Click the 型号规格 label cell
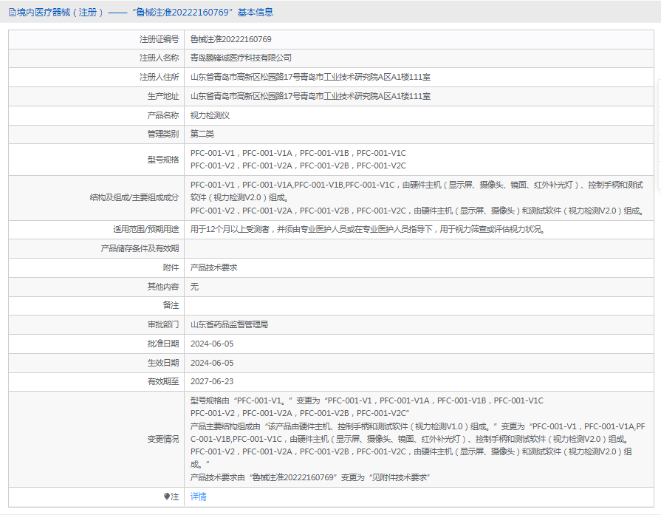The height and width of the screenshot is (515, 661). (x=97, y=160)
